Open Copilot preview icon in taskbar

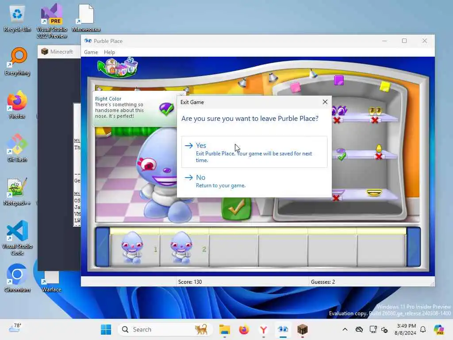click(439, 329)
